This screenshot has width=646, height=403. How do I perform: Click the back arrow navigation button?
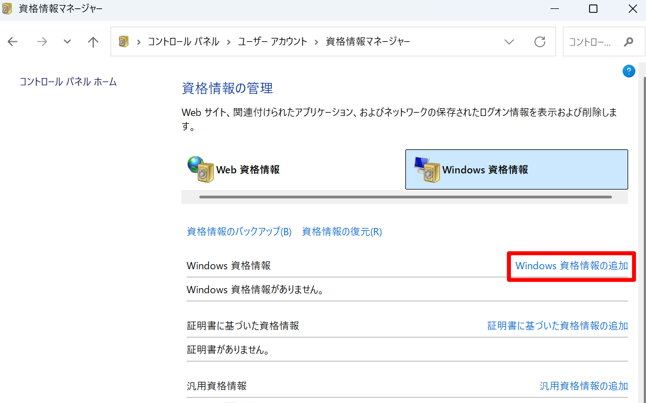[x=13, y=42]
